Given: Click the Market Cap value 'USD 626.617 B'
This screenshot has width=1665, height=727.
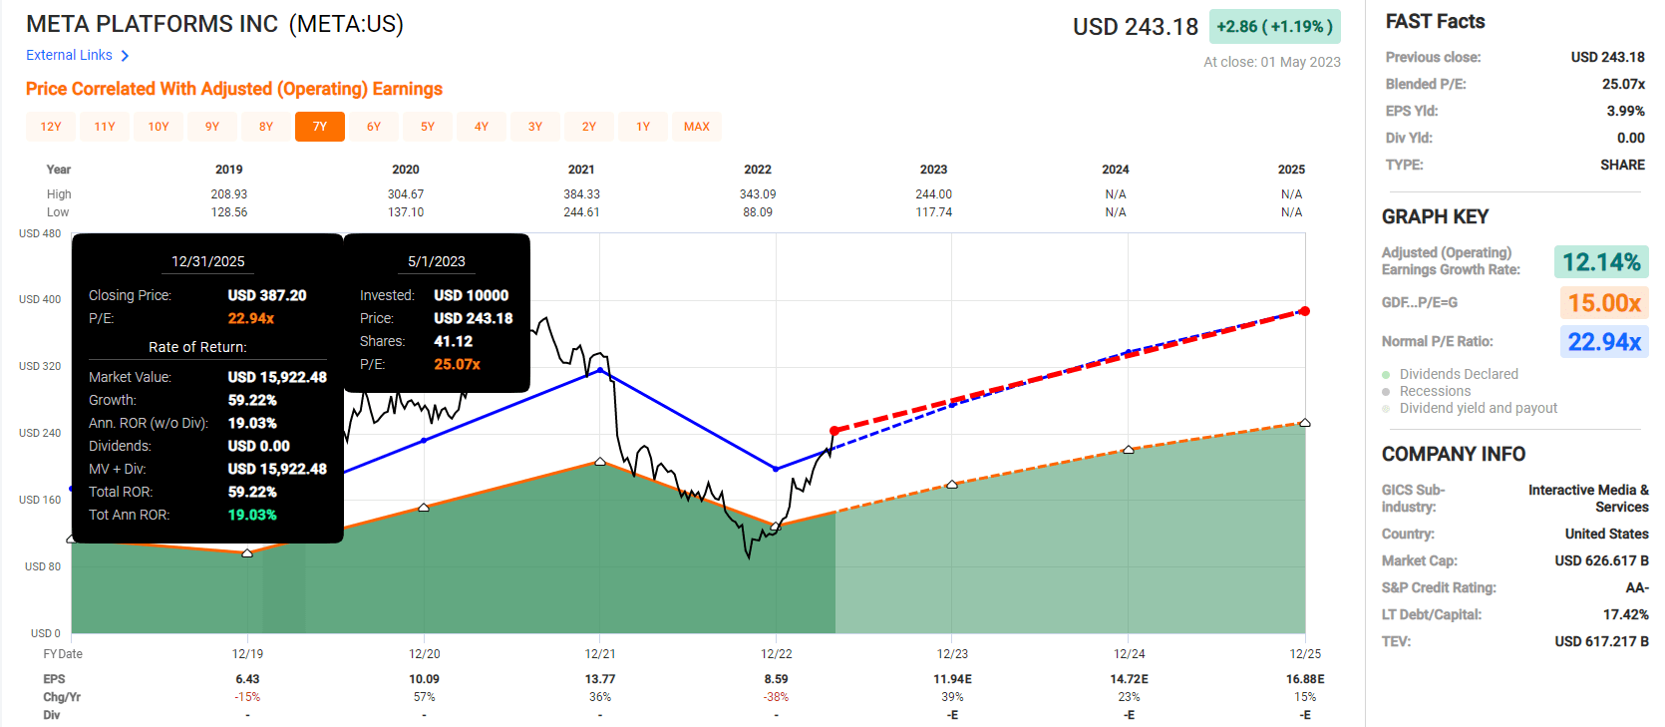Looking at the screenshot, I should (1601, 560).
